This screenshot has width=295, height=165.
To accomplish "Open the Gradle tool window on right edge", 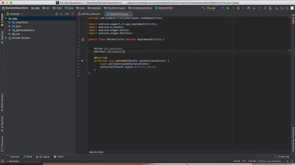I will coord(293,19).
